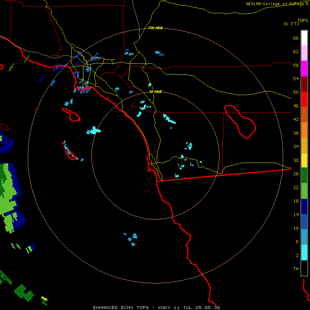310x310 pixels.
Task: Click the 'ENHANCED ECHO TOPS' product title
Action: [x=121, y=308]
